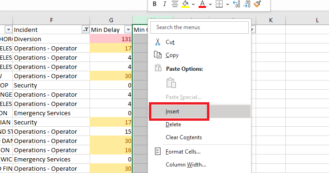Viewport: 329px width, 173px height.
Task: Expand font color dropdown arrow
Action: coord(210,4)
